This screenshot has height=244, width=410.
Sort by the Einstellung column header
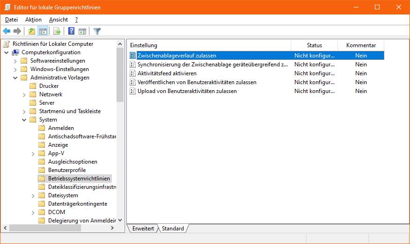[x=208, y=45]
